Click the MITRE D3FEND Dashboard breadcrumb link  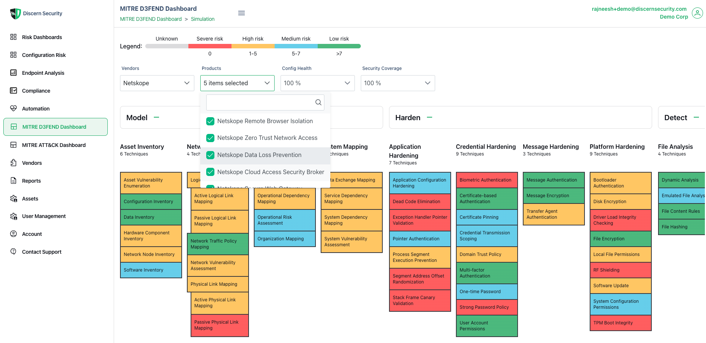151,19
